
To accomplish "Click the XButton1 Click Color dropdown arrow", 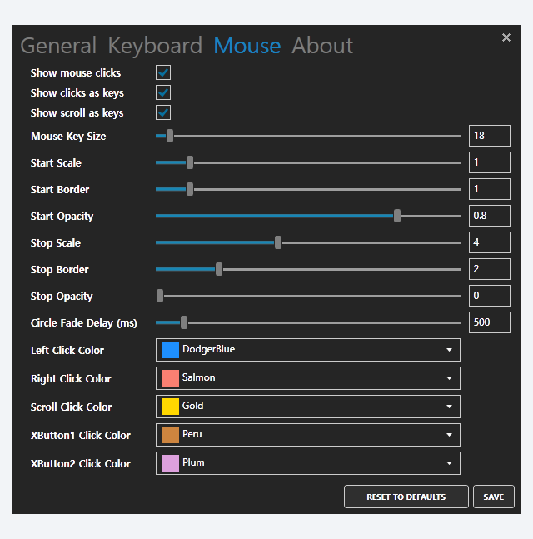I will [449, 435].
